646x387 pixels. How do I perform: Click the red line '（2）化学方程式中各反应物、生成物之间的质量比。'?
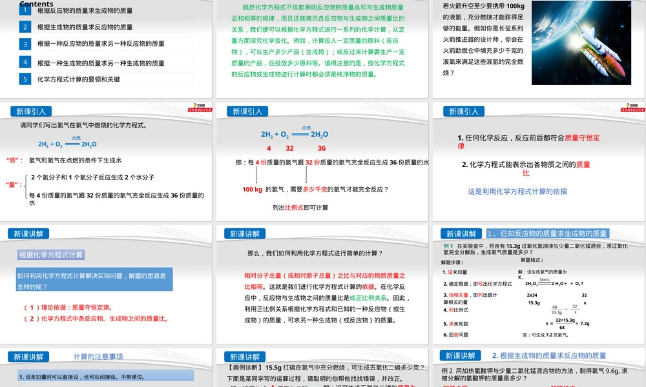tap(96, 319)
